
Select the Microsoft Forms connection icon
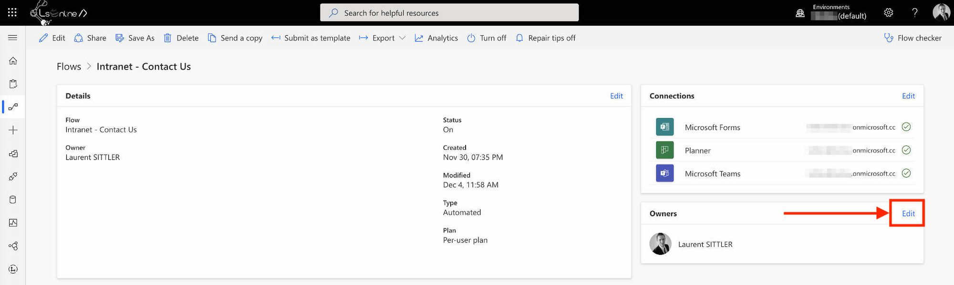pos(664,127)
